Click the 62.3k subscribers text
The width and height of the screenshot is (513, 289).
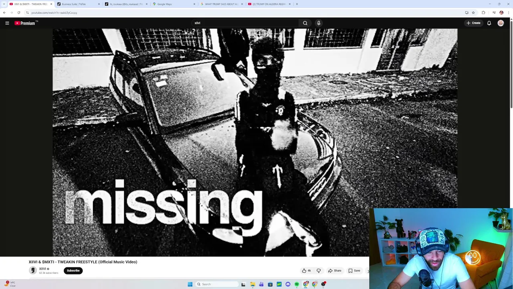point(48,273)
